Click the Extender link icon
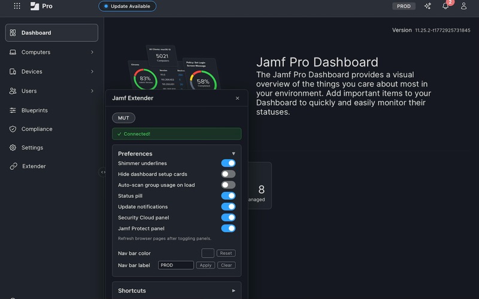This screenshot has width=479, height=299. point(13,166)
